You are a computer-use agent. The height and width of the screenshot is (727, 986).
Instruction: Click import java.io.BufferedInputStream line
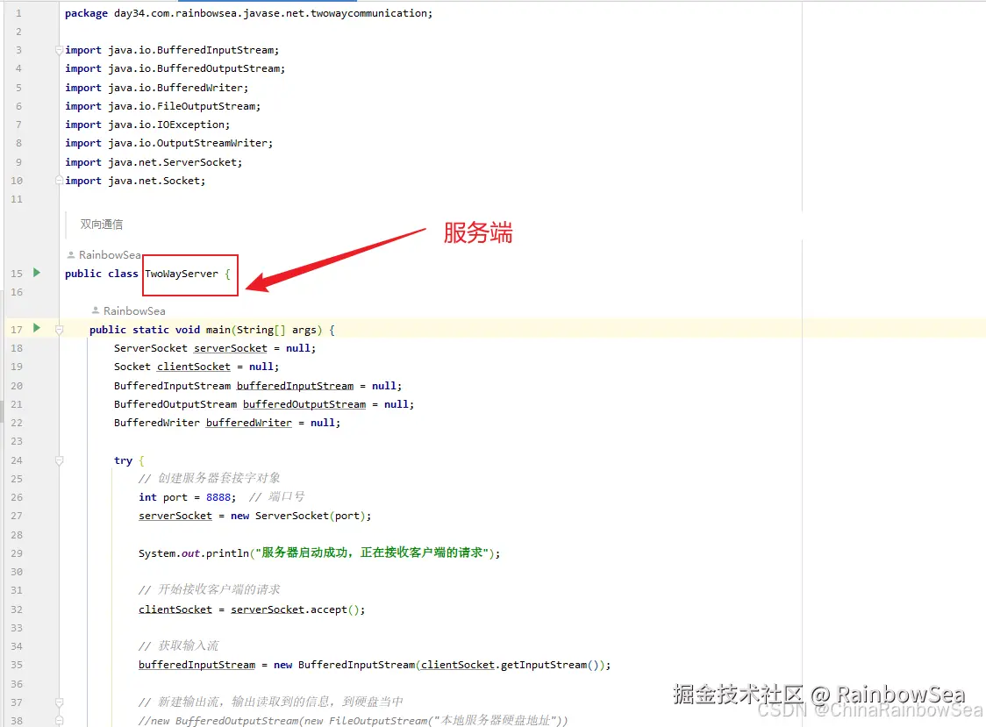172,50
